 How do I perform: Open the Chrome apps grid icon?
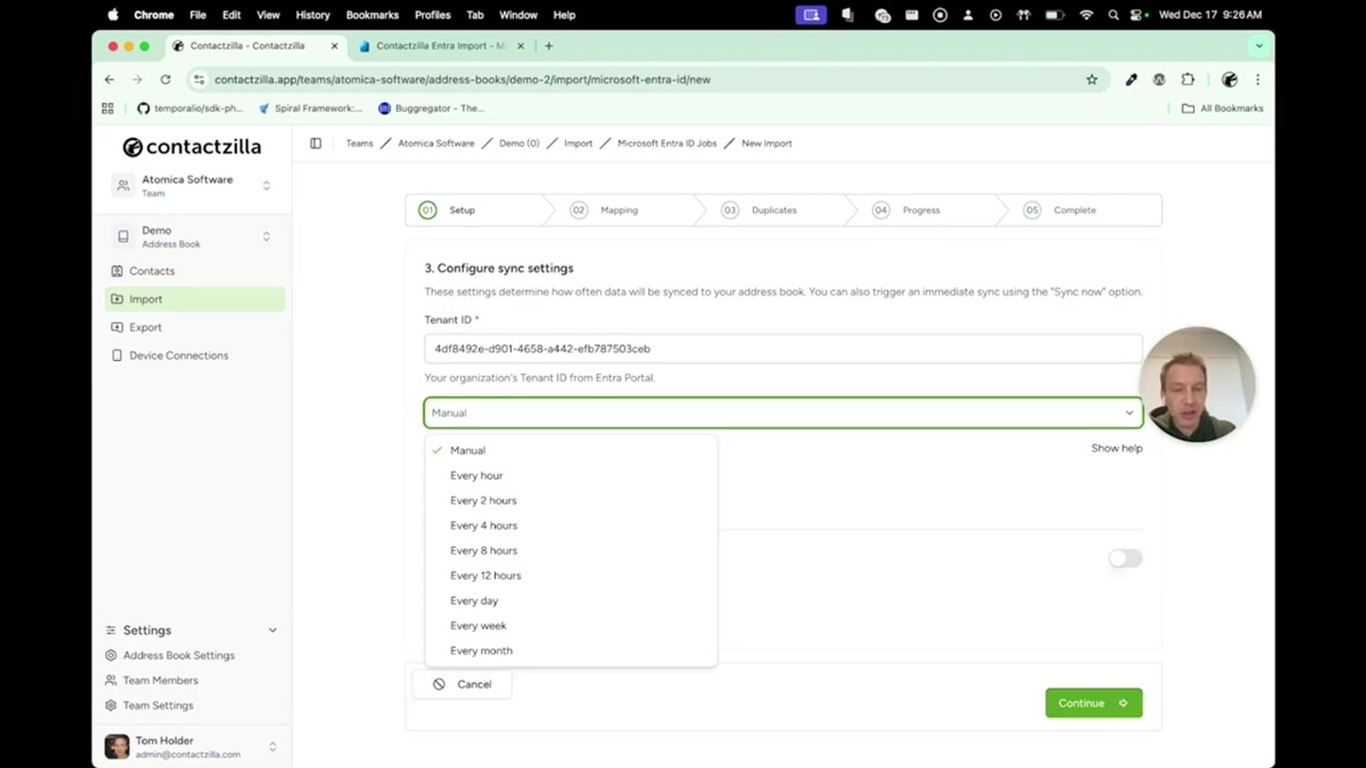pyautogui.click(x=108, y=108)
